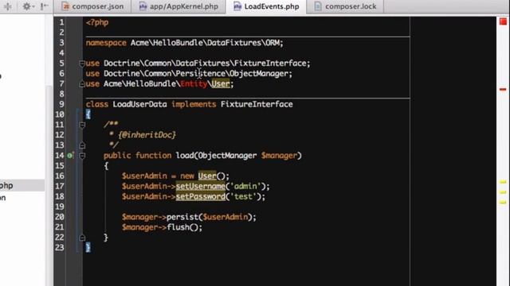Open the composer.lock tab
The height and width of the screenshot is (286, 510).
tap(345, 6)
